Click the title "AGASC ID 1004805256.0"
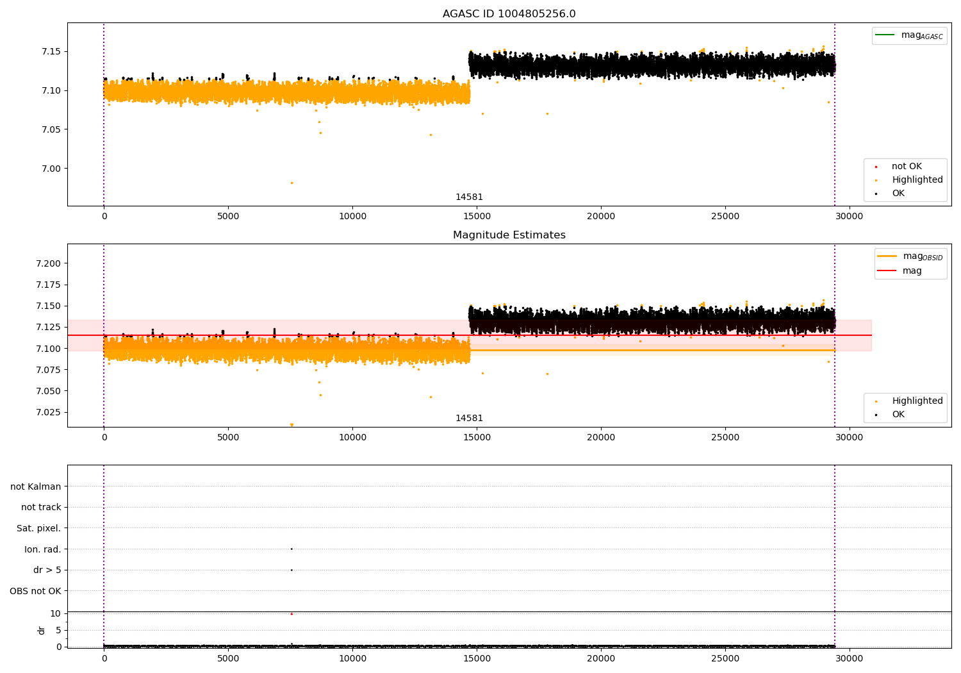This screenshot has height=673, width=961. pyautogui.click(x=509, y=14)
